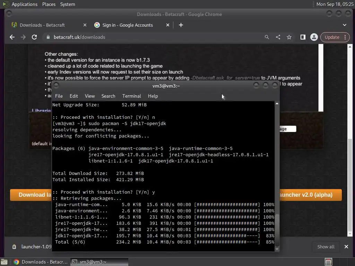Click the terminal scrollbar down arrow
The height and width of the screenshot is (266, 355).
(x=277, y=249)
